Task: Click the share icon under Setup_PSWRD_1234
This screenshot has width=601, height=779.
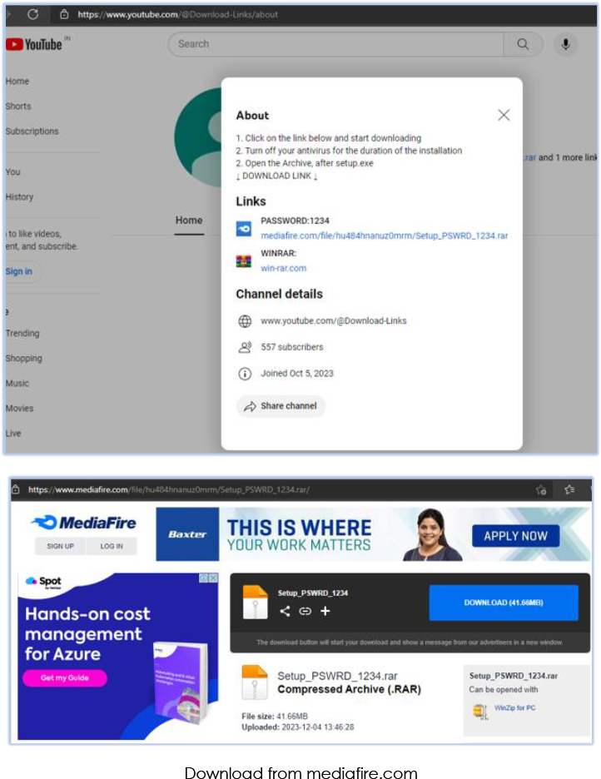Action: tap(285, 611)
